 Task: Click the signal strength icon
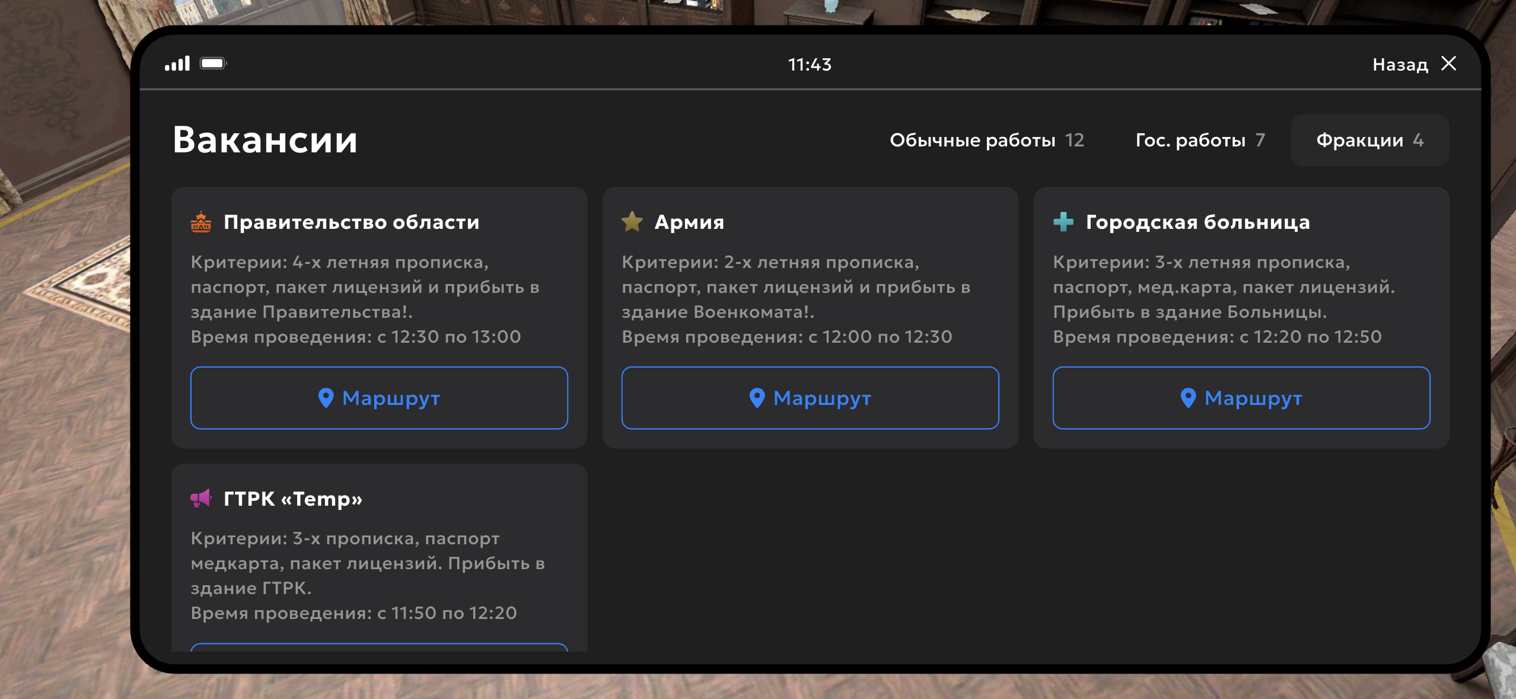tap(177, 63)
